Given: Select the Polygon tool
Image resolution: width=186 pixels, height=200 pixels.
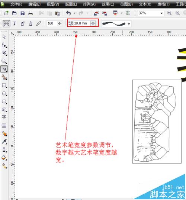Looking at the screenshot, I should [x=4, y=101].
